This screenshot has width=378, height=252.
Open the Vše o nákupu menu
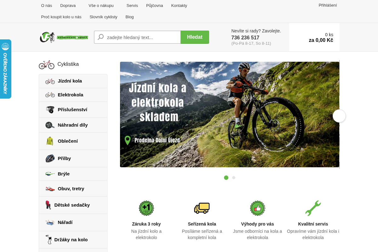click(101, 6)
